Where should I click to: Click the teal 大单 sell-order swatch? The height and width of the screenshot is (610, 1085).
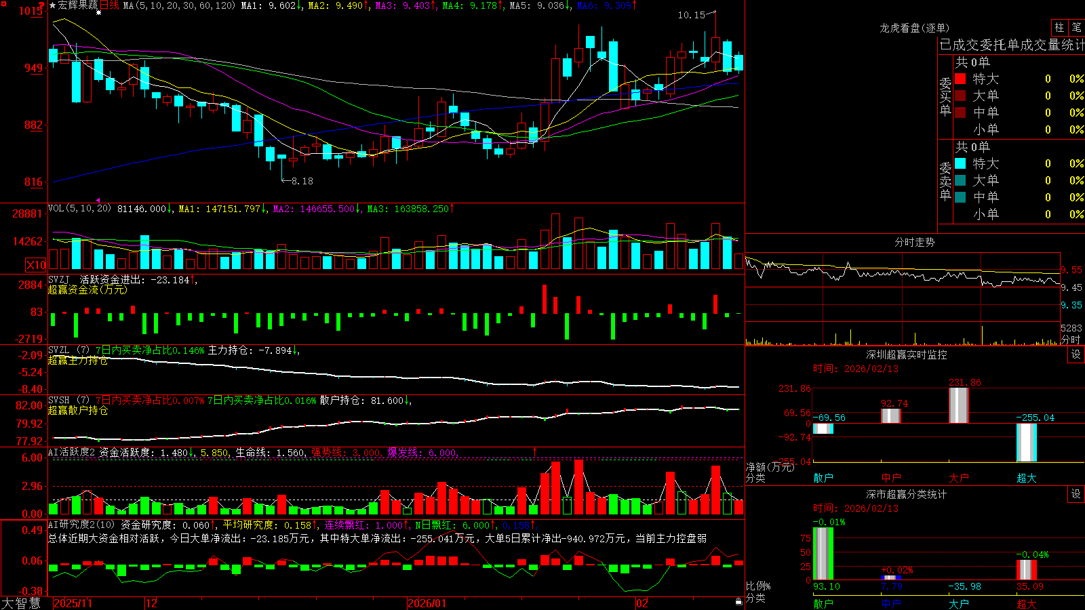point(960,180)
